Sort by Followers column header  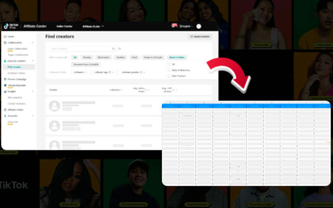pos(116,90)
